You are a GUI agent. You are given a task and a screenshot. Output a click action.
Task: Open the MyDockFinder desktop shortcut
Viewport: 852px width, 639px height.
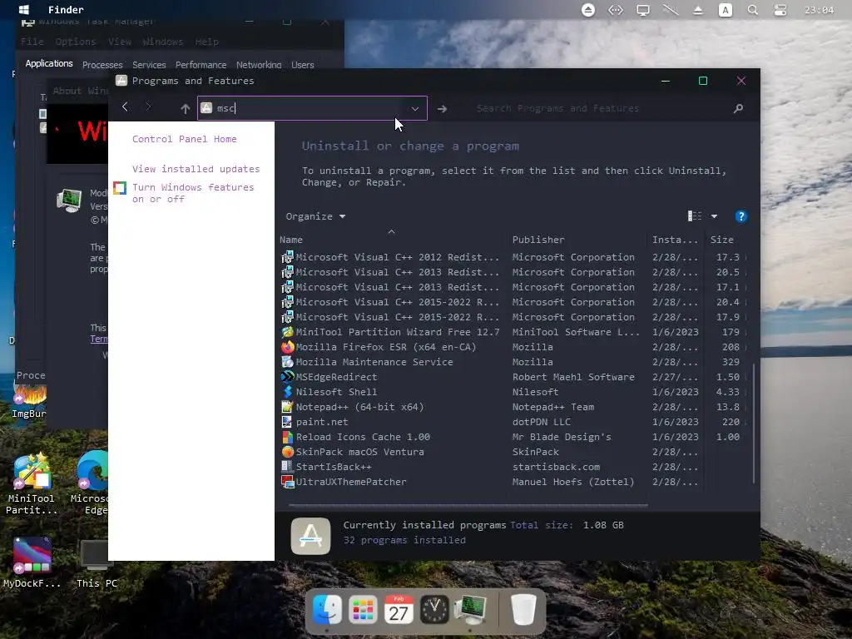32,562
